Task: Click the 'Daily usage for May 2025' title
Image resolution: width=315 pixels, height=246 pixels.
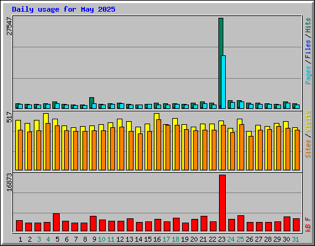Action: 63,9
